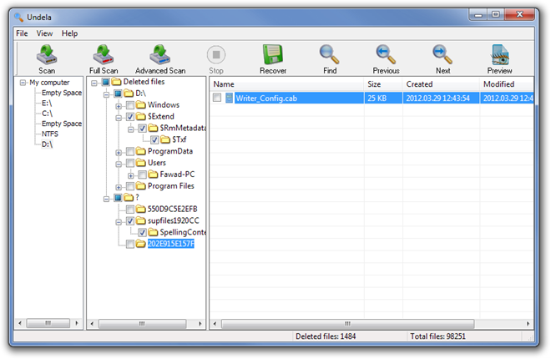This screenshot has width=551, height=359.
Task: Open the View menu
Action: click(44, 33)
